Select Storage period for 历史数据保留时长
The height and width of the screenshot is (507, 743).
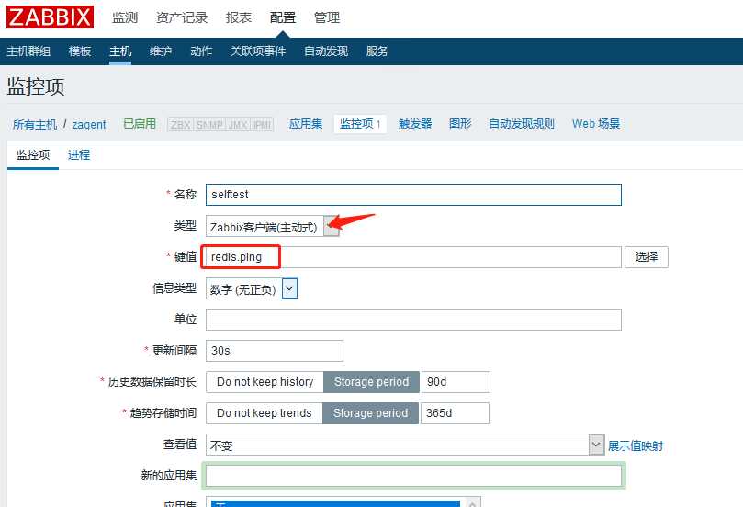[371, 382]
